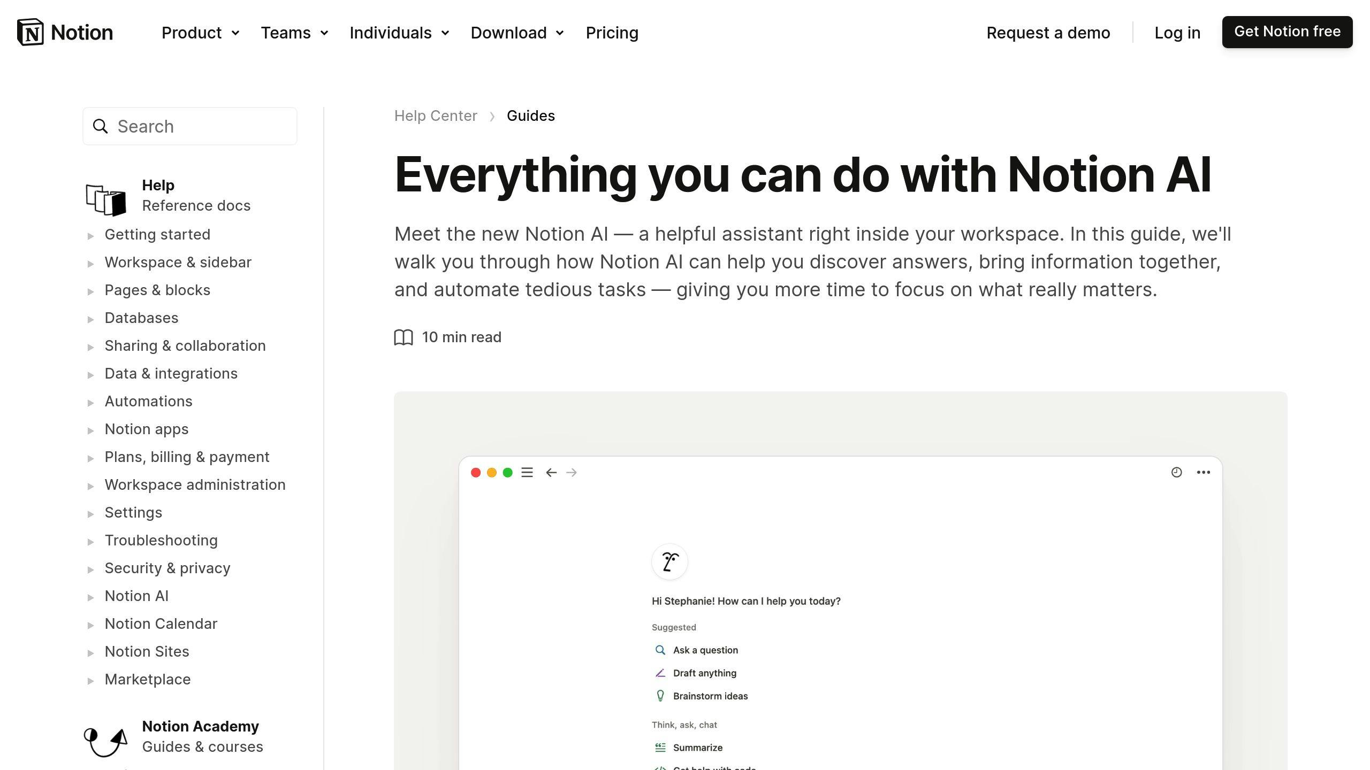The image size is (1370, 770).
Task: Click the red close dot in mockup window
Action: tap(476, 473)
